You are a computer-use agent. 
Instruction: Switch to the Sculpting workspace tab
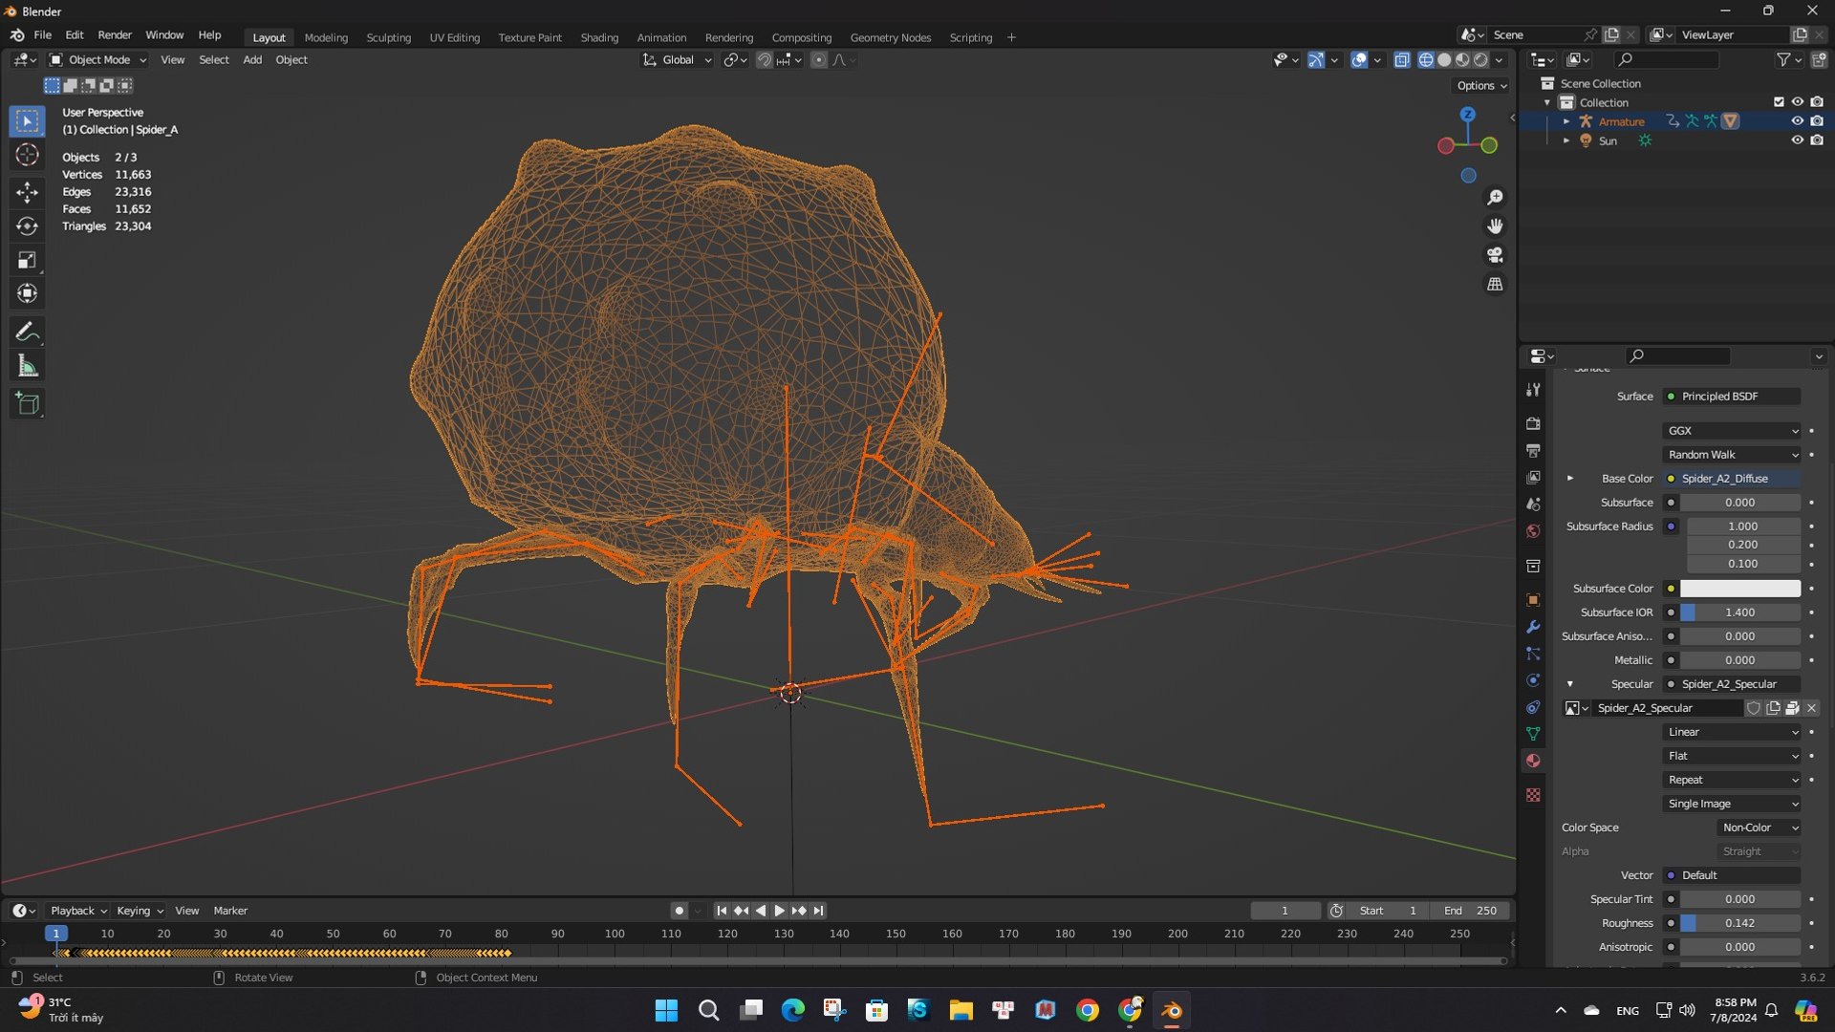tap(388, 38)
